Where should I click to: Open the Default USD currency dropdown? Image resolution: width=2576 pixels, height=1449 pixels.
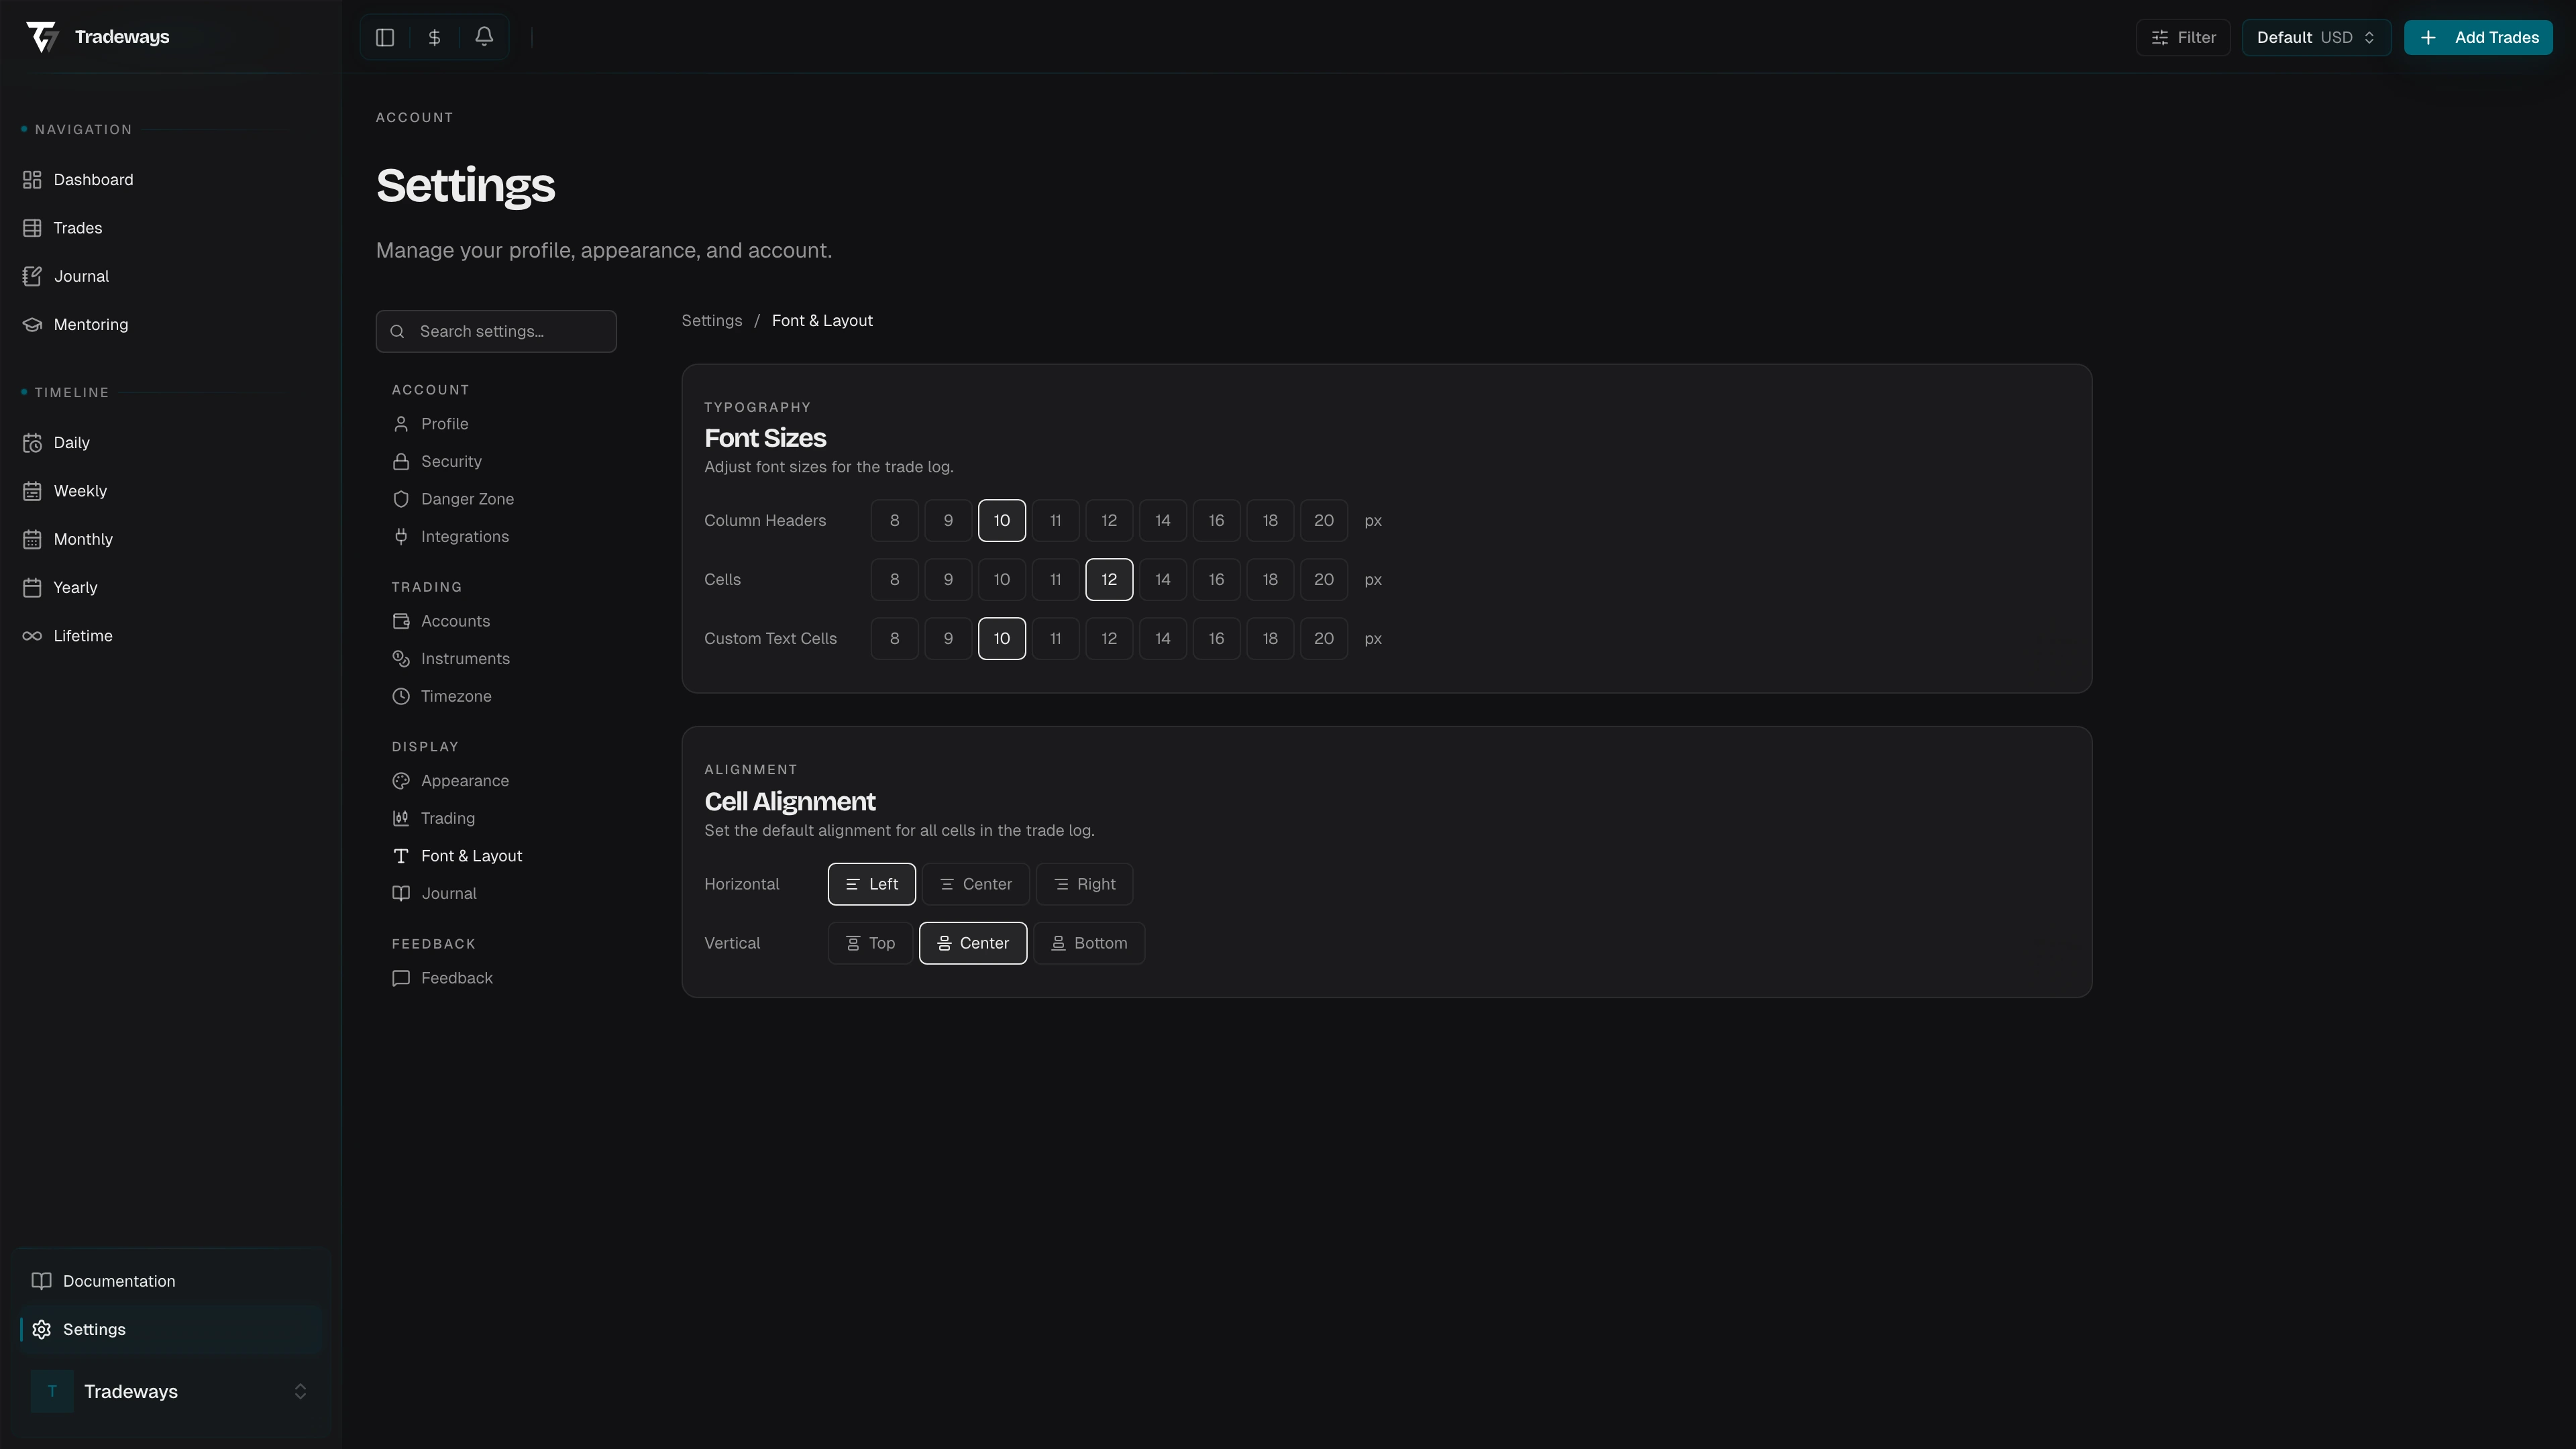pos(2315,37)
